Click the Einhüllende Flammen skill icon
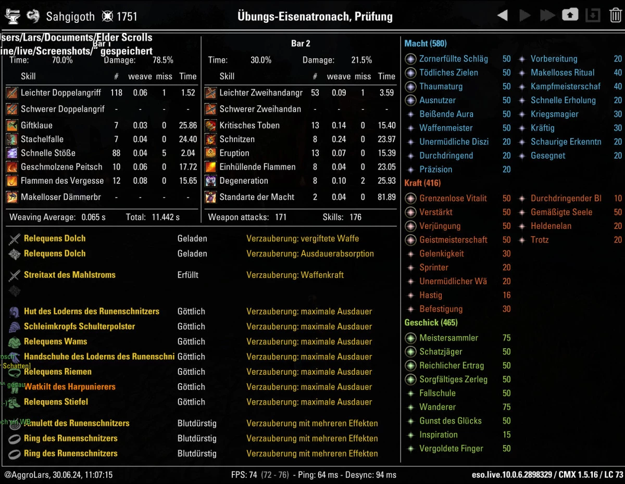 (x=210, y=167)
